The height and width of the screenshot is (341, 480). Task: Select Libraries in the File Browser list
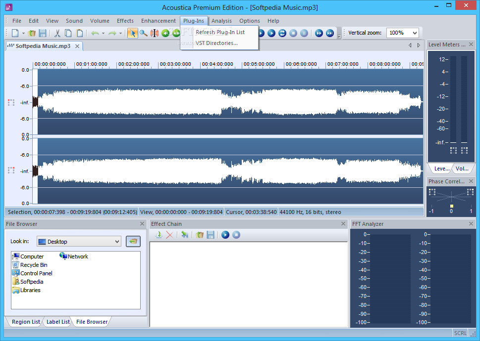point(26,290)
